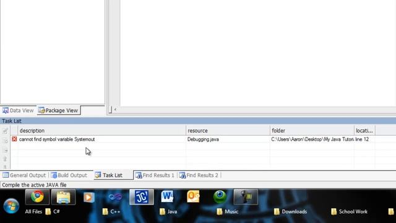Image resolution: width=396 pixels, height=223 pixels.
Task: Open Microsoft Word from the taskbar
Action: [x=168, y=197]
